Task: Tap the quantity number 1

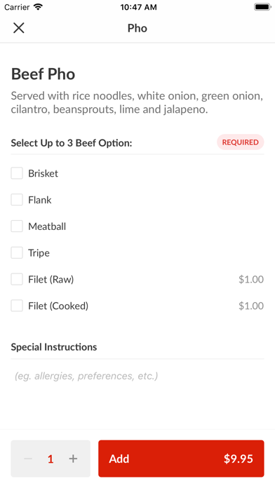Action: pyautogui.click(x=51, y=459)
